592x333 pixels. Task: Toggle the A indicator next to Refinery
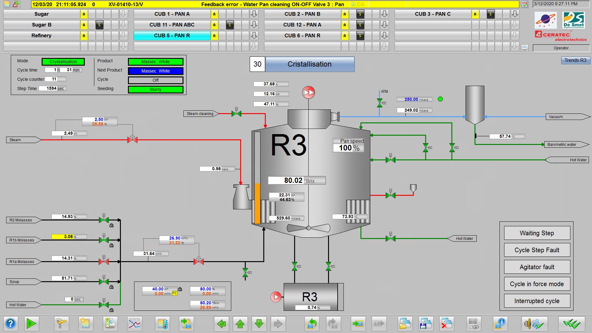tap(84, 36)
